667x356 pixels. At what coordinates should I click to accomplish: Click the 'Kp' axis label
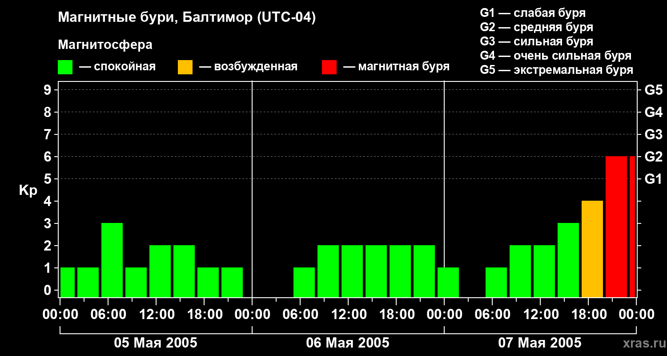(x=28, y=190)
